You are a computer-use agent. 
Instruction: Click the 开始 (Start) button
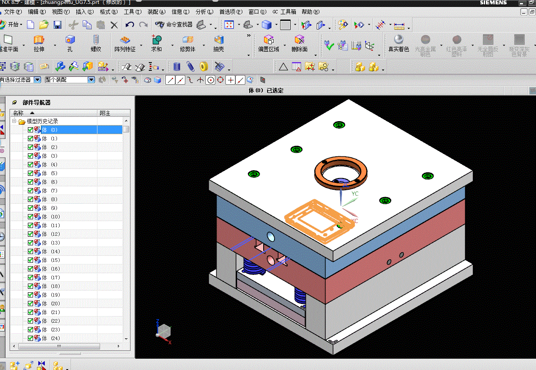click(x=12, y=25)
